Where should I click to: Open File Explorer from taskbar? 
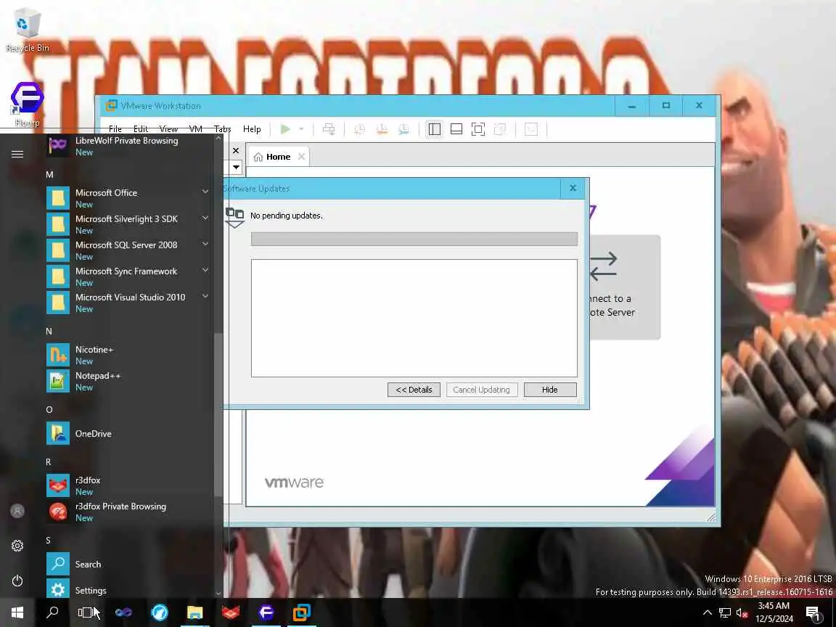point(194,612)
